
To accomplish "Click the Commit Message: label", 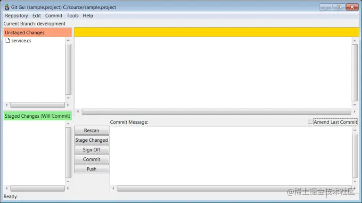I will [129, 122].
